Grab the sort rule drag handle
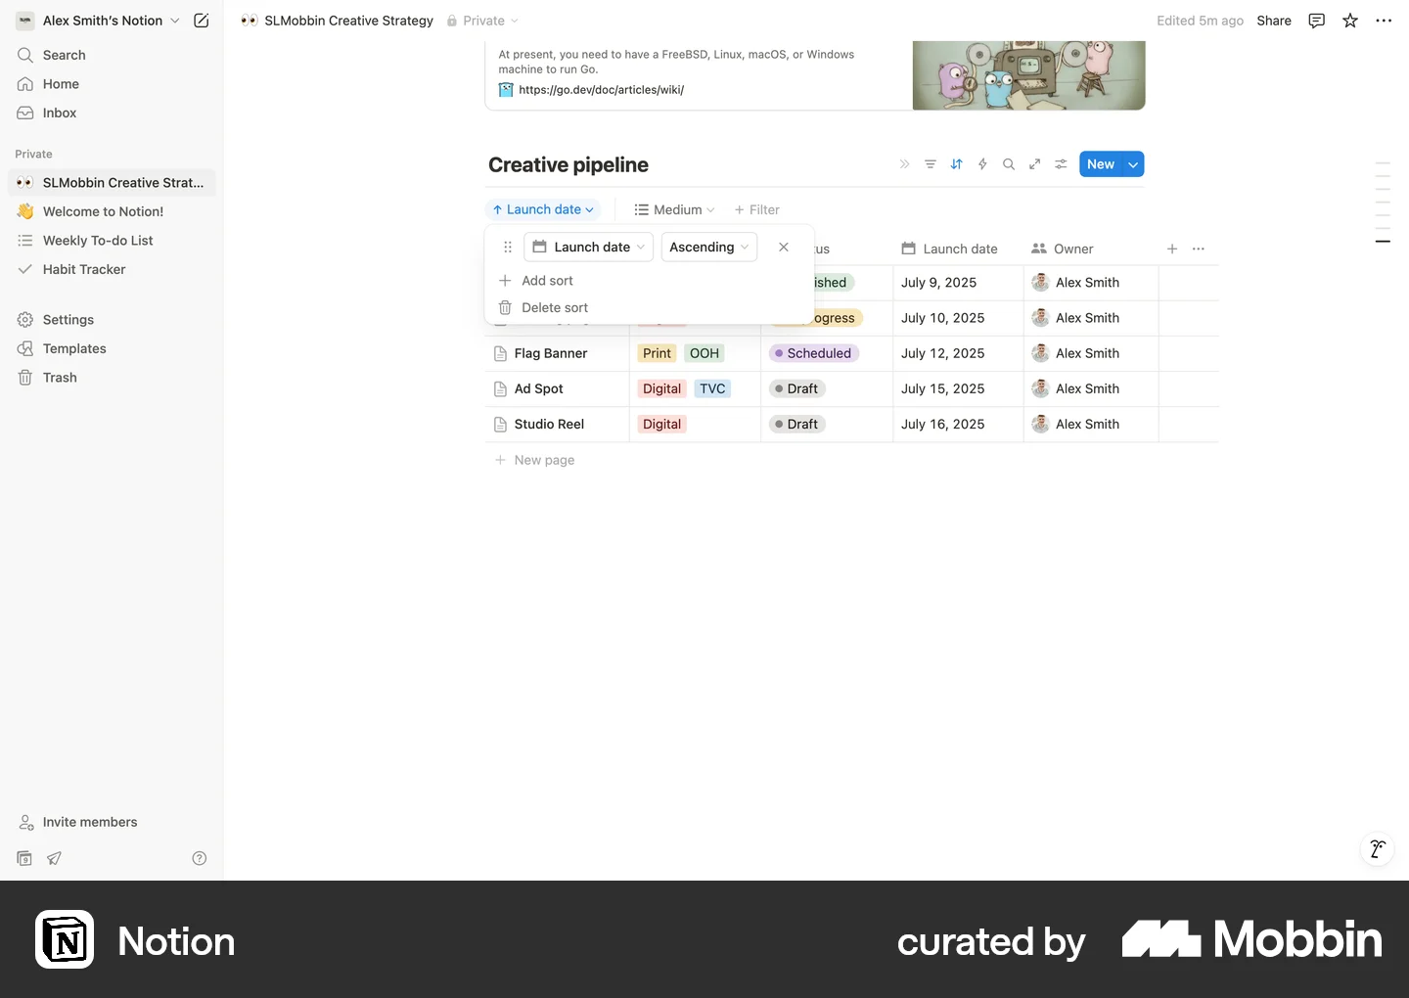Image resolution: width=1409 pixels, height=998 pixels. (508, 248)
